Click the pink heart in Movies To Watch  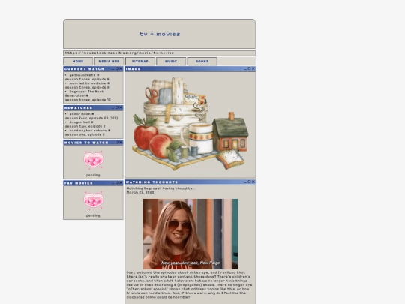93,160
